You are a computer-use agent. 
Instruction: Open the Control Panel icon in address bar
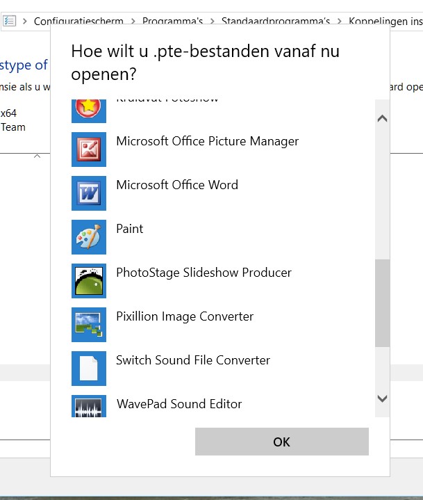point(9,21)
